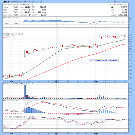The height and width of the screenshot is (135, 135).
Task: Click the small area icon beside RSI(14)
Action: [x=4, y=18]
